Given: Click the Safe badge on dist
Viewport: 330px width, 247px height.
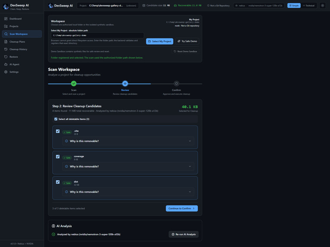Looking at the screenshot, I should click(x=67, y=183).
